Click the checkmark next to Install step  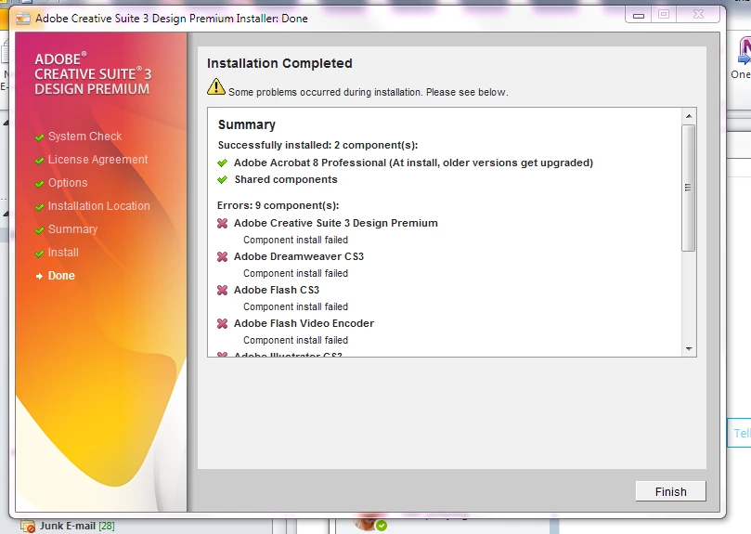(39, 254)
